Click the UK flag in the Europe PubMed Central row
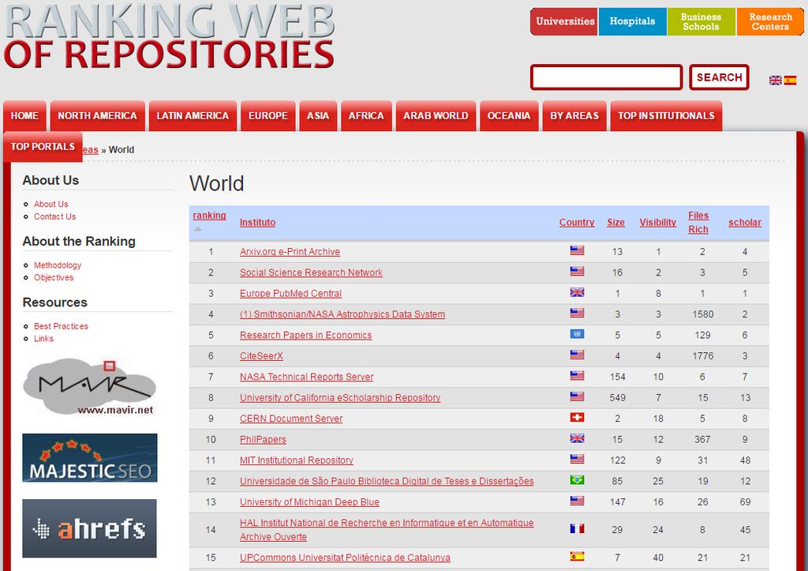 click(577, 292)
